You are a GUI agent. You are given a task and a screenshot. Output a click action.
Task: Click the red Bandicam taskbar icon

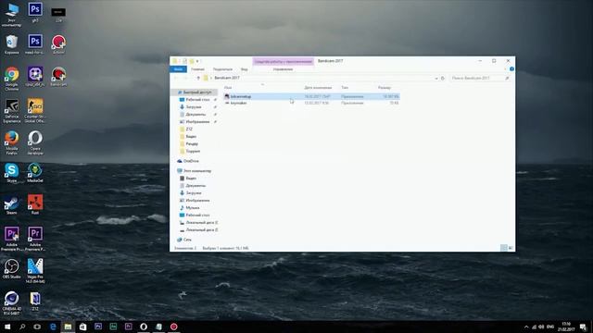(173, 327)
